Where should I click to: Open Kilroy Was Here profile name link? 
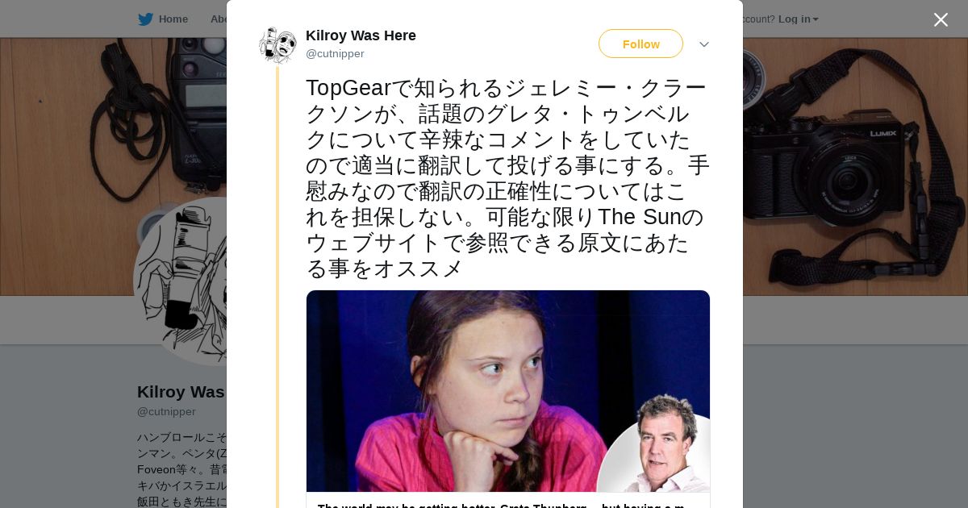[x=361, y=35]
